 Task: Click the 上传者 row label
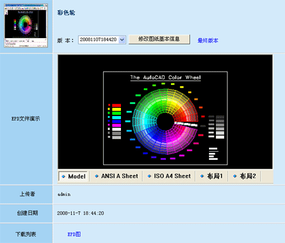(x=27, y=194)
